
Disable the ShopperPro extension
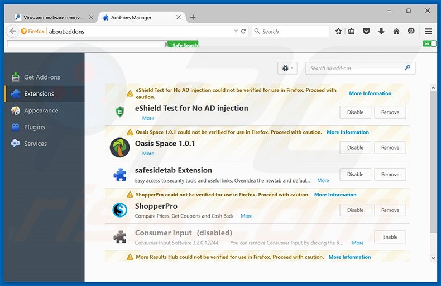click(355, 210)
